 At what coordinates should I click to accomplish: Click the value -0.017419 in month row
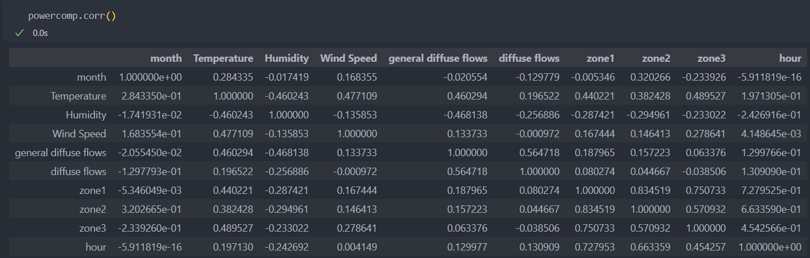[x=288, y=77]
